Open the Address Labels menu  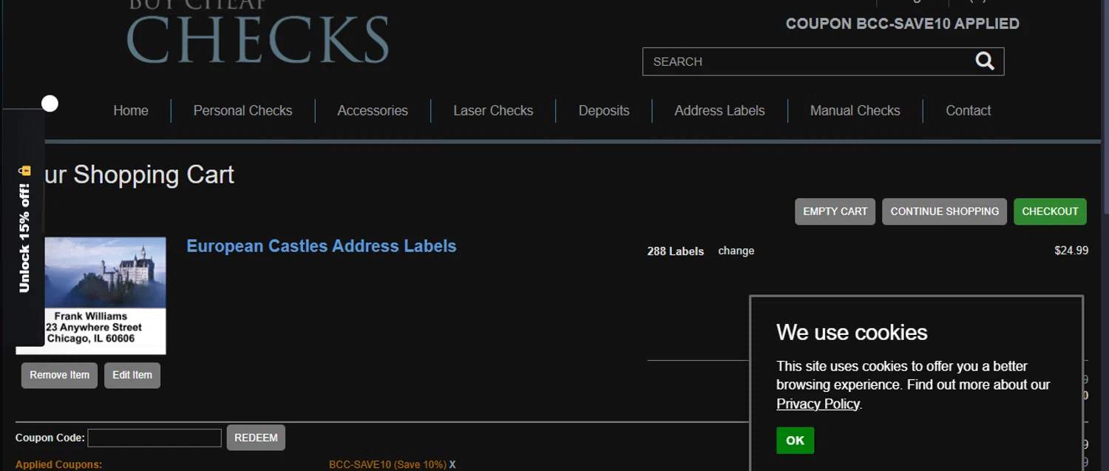coord(719,111)
